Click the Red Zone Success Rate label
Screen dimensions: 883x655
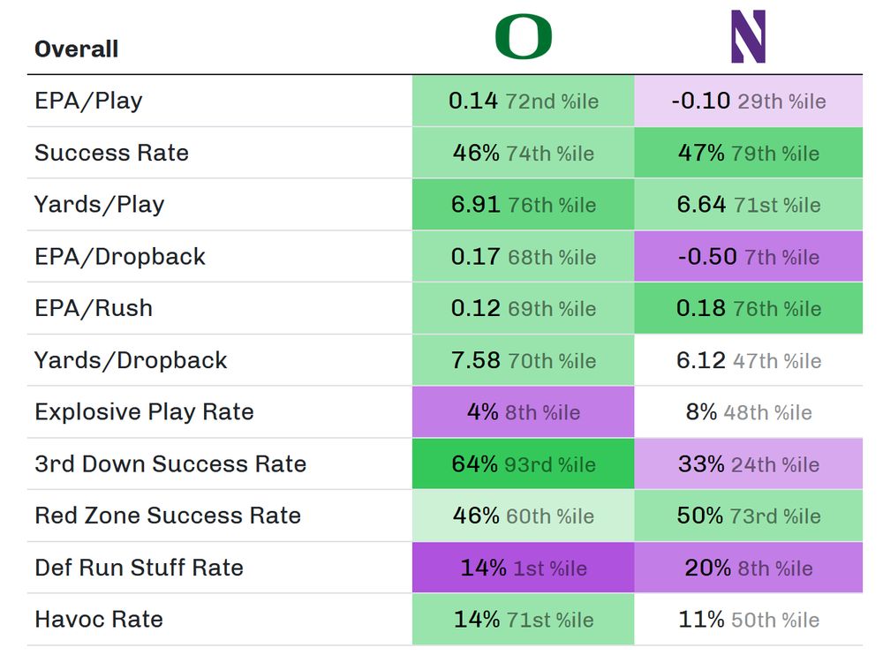coord(168,516)
